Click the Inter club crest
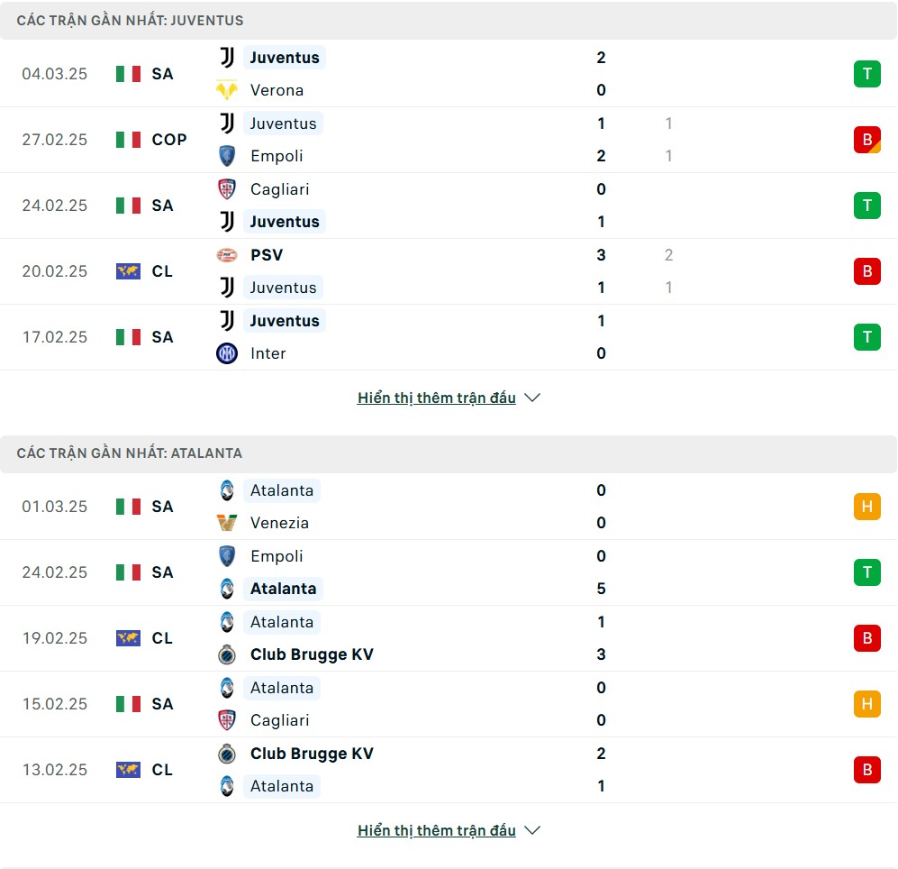 tap(227, 353)
